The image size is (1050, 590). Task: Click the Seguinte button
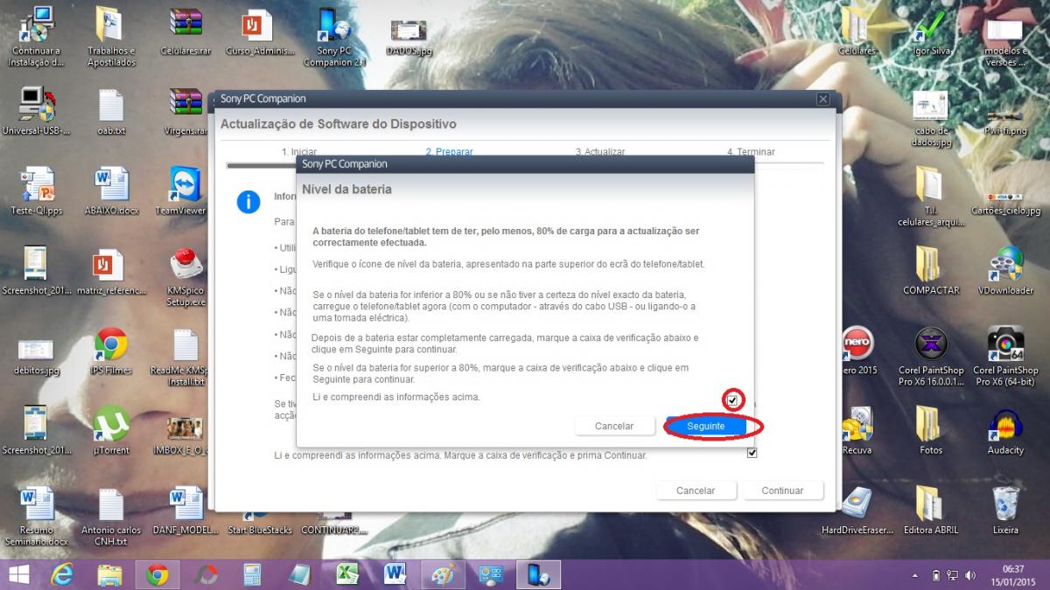pyautogui.click(x=706, y=426)
